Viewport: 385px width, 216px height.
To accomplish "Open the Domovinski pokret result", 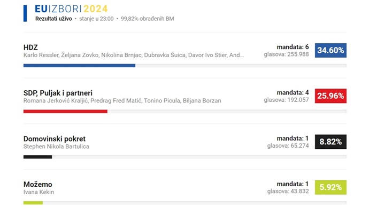I will point(55,139).
